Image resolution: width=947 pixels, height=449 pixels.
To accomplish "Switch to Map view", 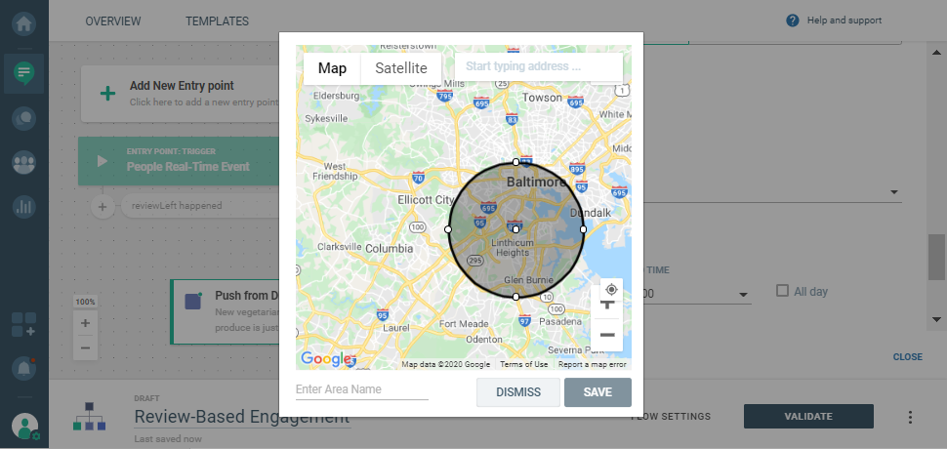I will tap(332, 68).
